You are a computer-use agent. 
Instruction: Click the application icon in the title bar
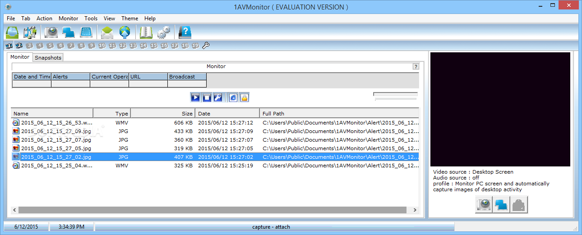[x=9, y=7]
